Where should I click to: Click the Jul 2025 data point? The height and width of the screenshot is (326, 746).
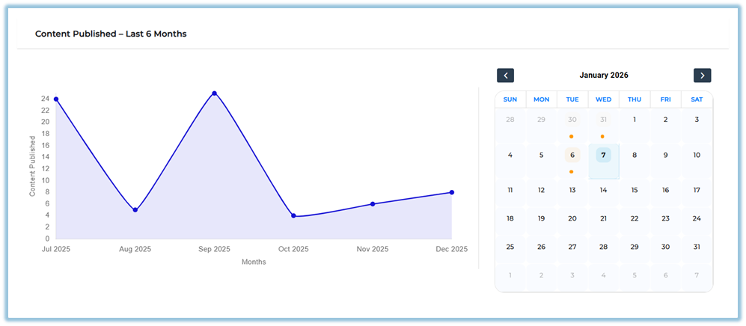(x=56, y=99)
